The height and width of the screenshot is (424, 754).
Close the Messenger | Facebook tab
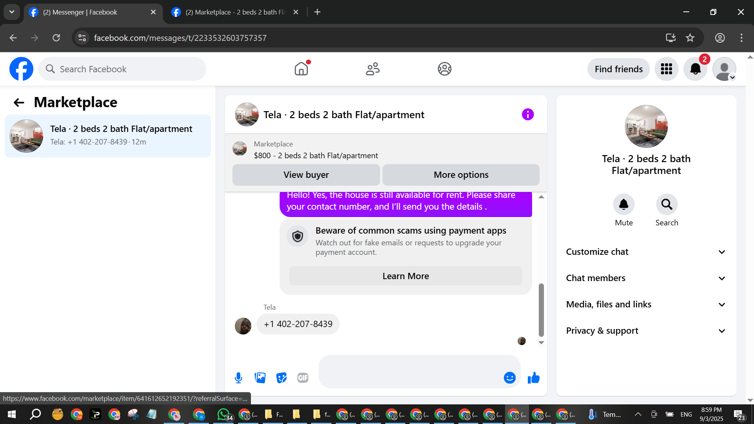pos(153,12)
